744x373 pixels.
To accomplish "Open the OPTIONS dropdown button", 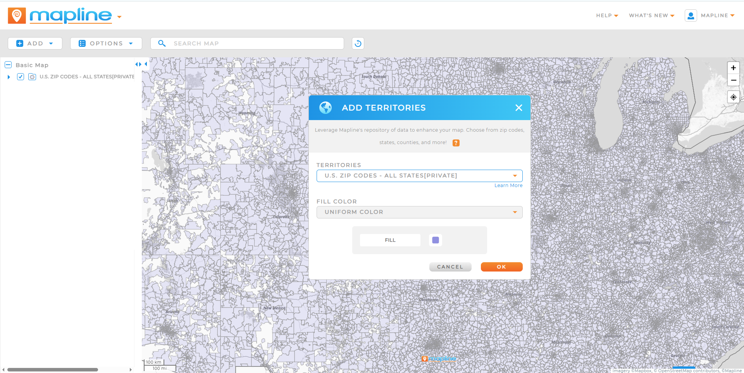I will (106, 43).
